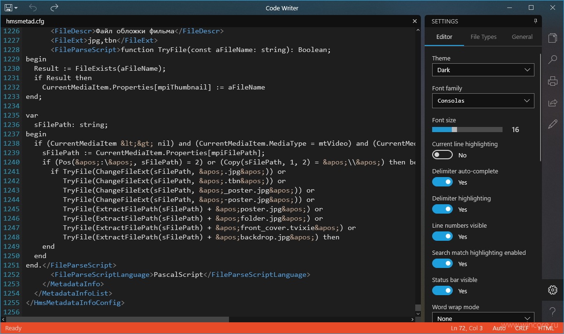
Task: Click Ln 72, Col 3 in status bar
Action: [x=466, y=328]
